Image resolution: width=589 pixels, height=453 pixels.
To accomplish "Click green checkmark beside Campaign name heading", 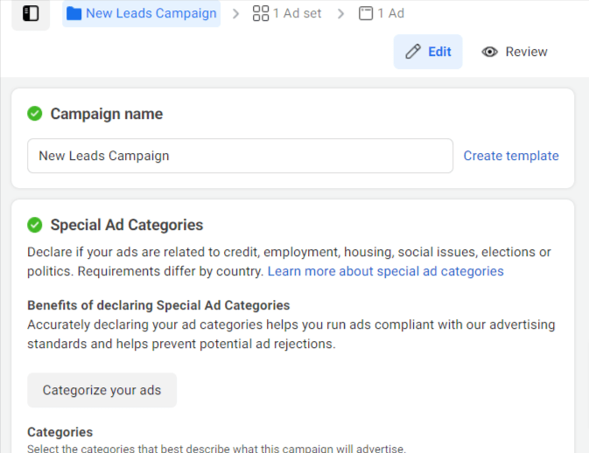I will coord(35,114).
